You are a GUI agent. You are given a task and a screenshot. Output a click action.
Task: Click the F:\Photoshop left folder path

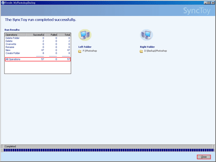click(x=90, y=51)
